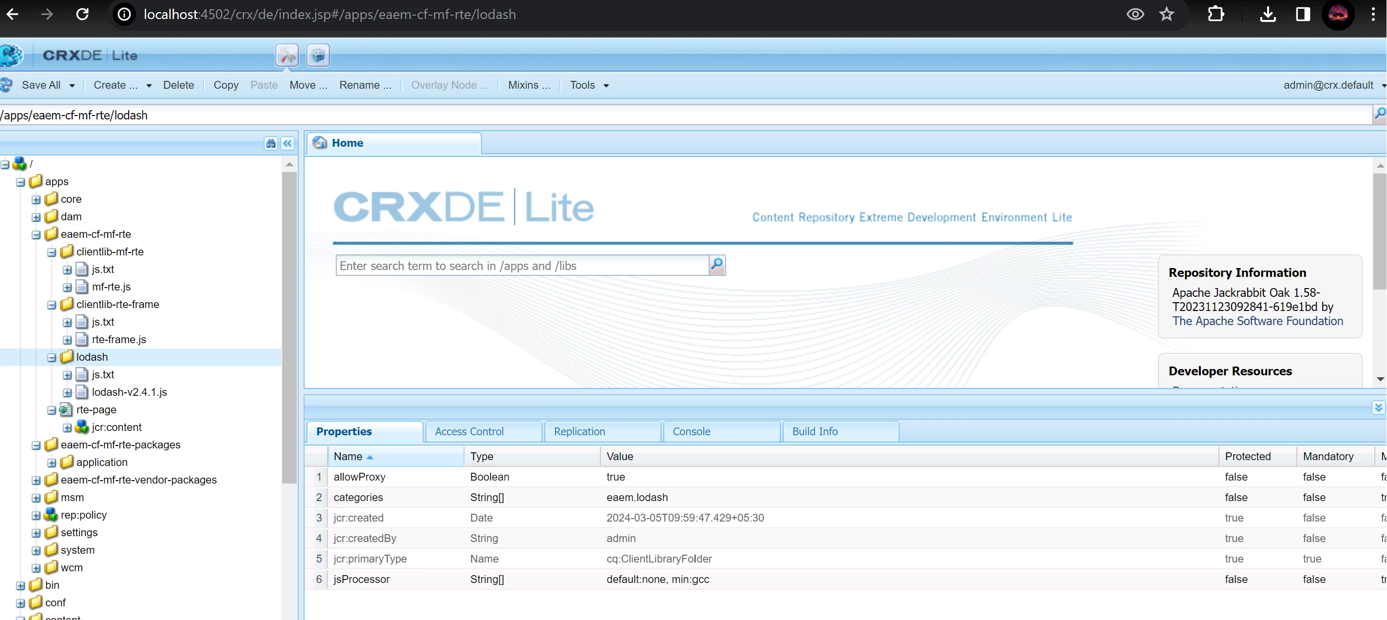Click the Delete toolbar button
The image size is (1387, 620).
click(178, 85)
